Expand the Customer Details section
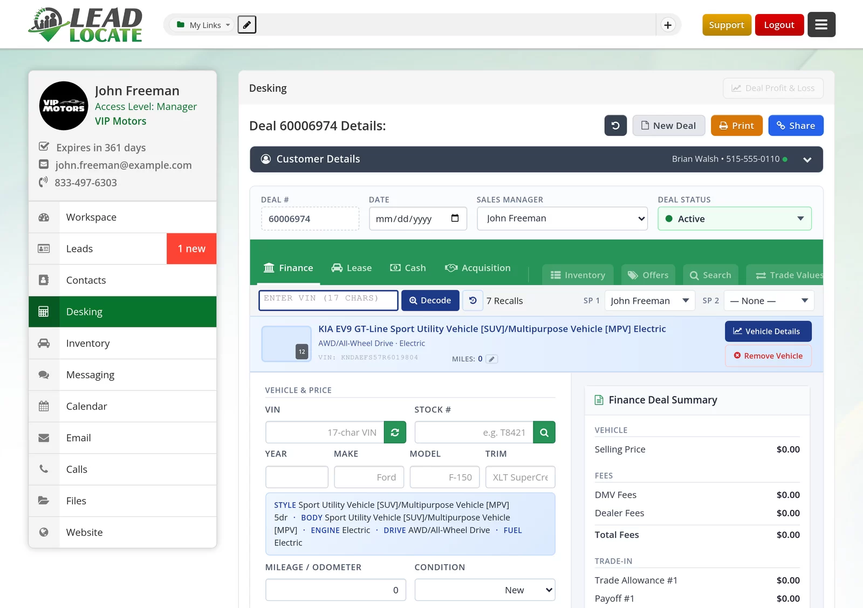Viewport: 863px width, 608px height. pyautogui.click(x=536, y=159)
